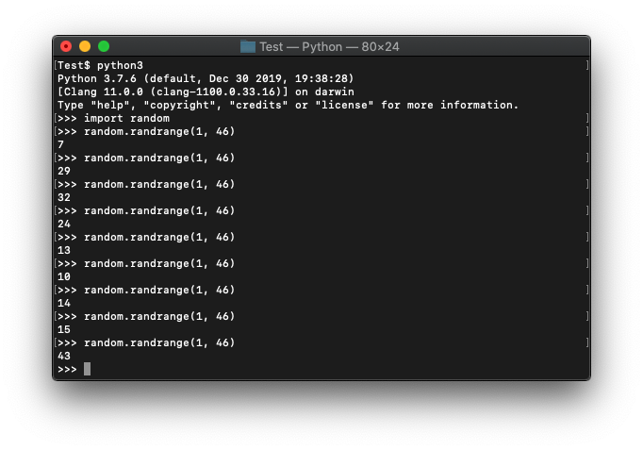Click the output value 7
Image resolution: width=643 pixels, height=450 pixels.
(60, 144)
